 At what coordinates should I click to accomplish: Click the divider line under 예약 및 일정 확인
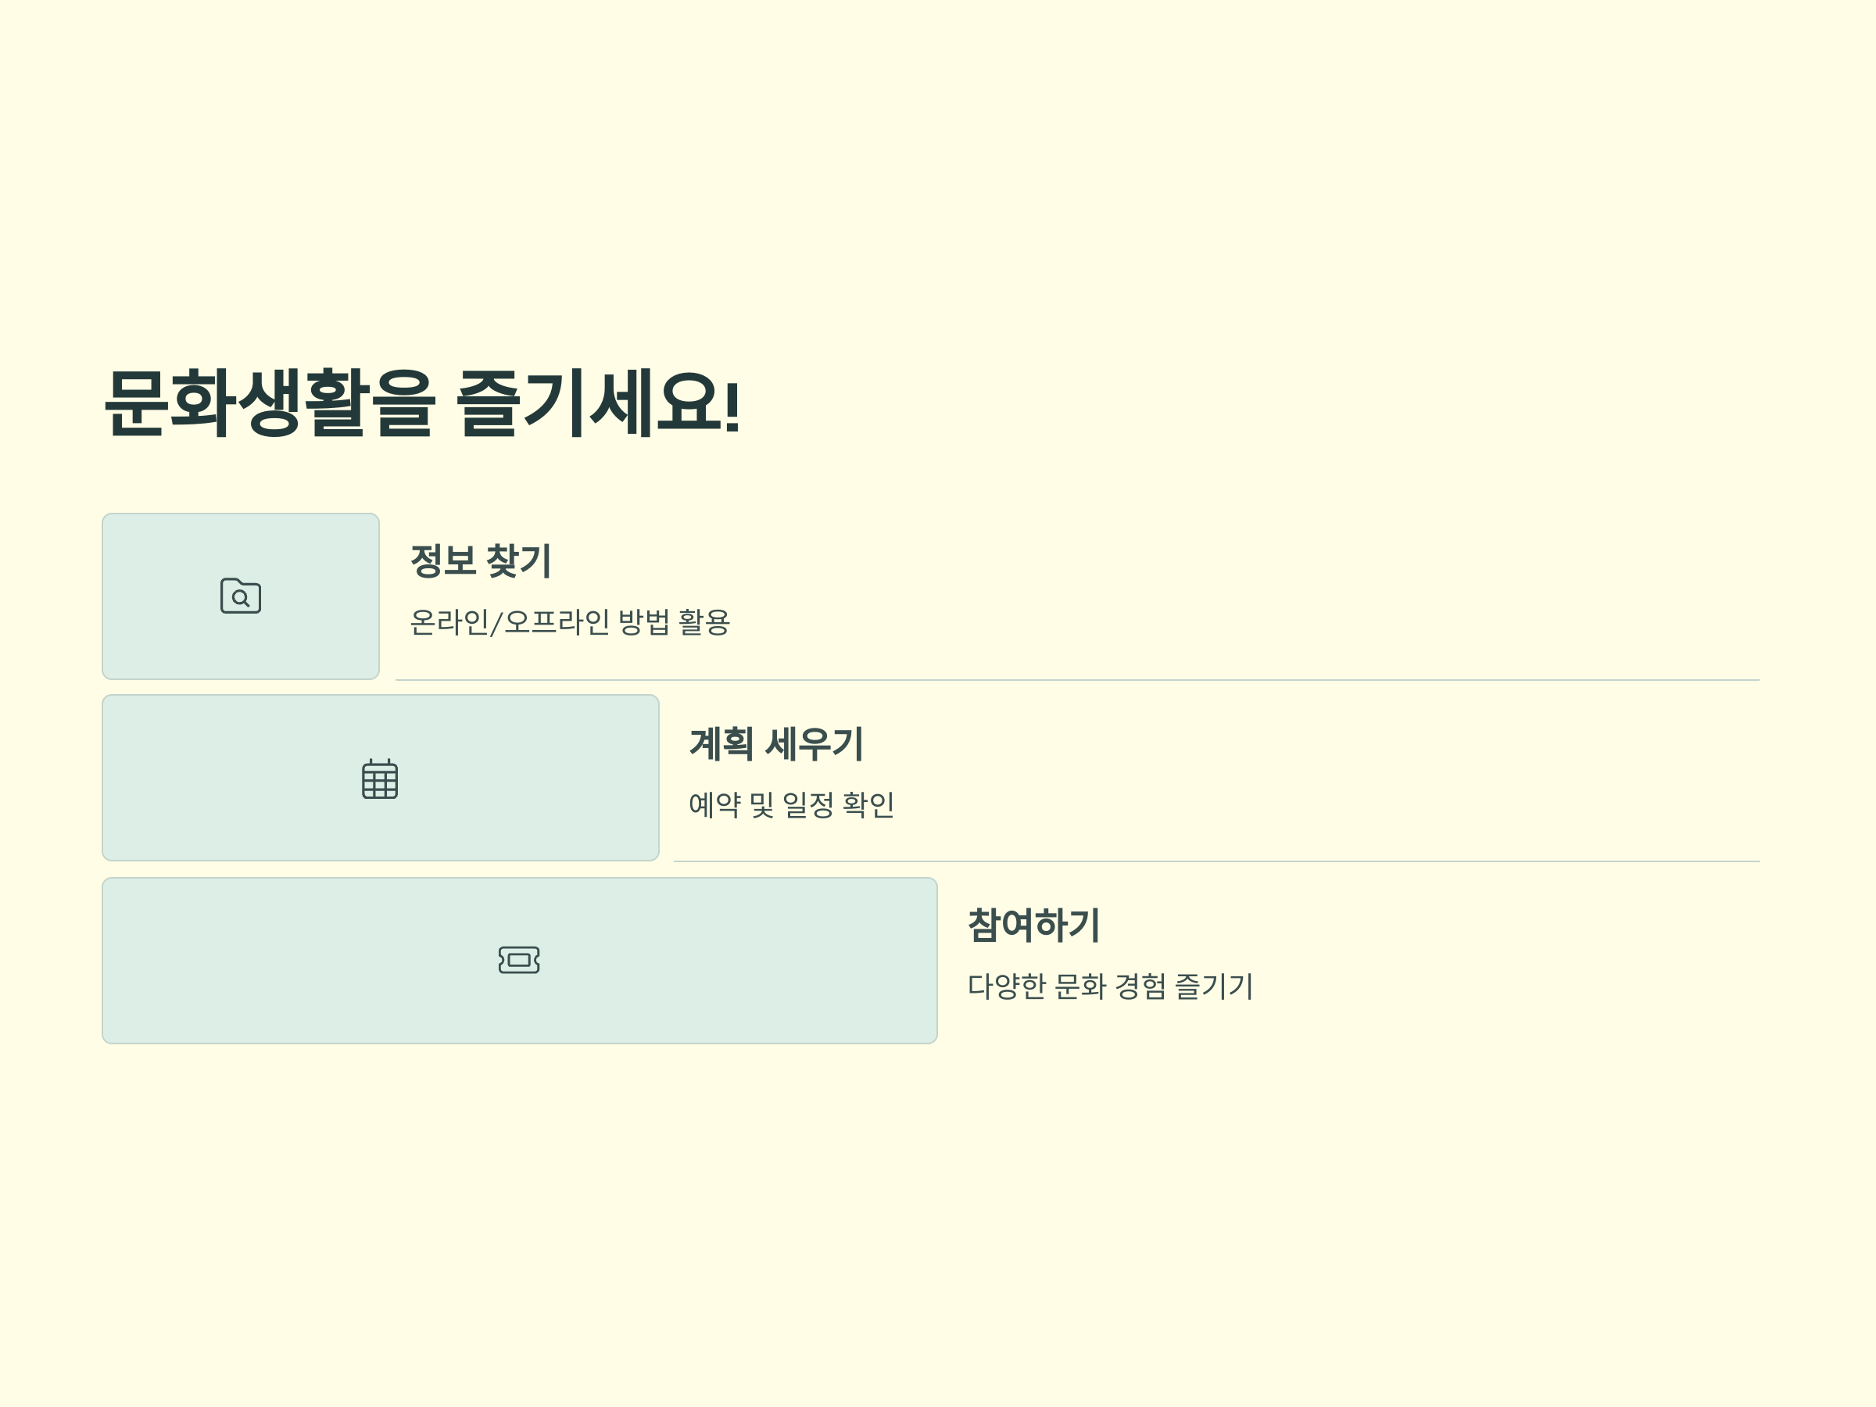coord(1217,861)
